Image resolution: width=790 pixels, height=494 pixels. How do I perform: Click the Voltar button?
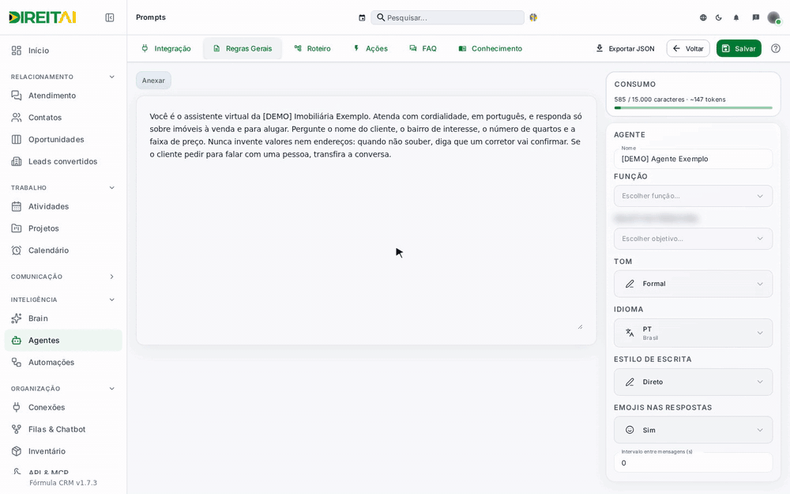(688, 48)
